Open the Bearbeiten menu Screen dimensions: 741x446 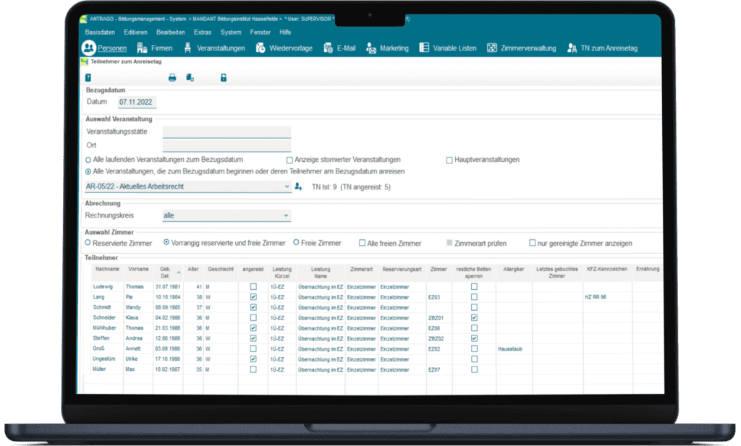tap(171, 32)
